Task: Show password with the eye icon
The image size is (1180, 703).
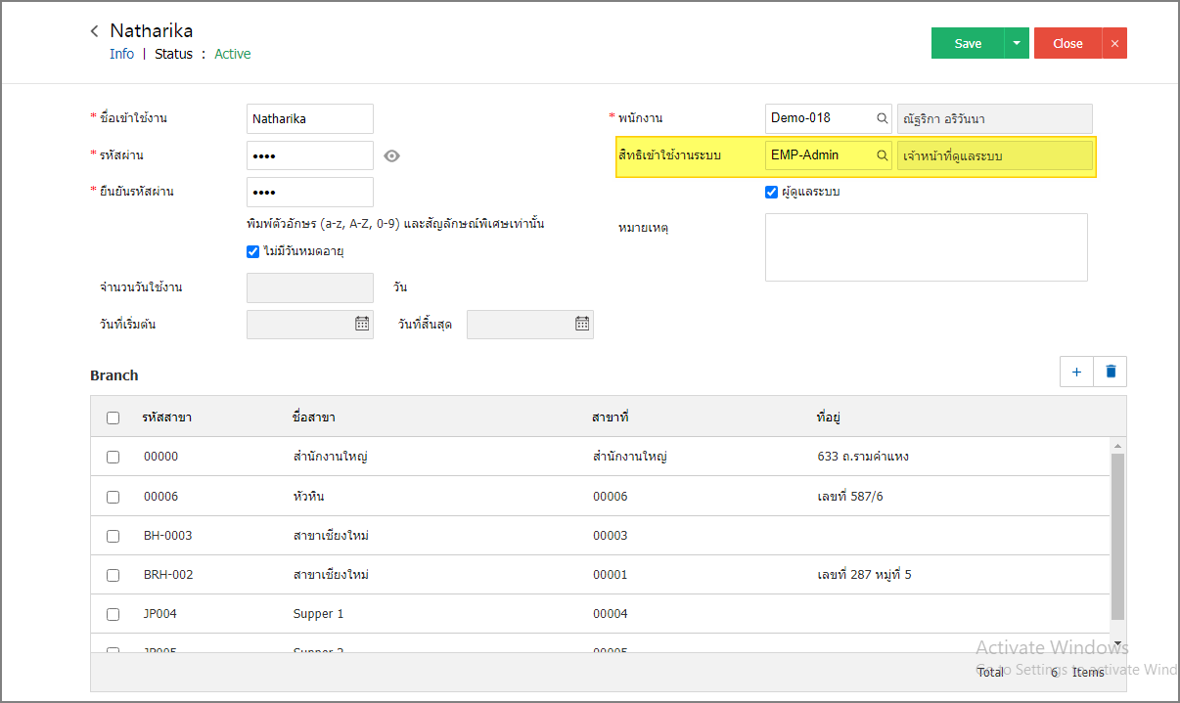Action: pyautogui.click(x=391, y=155)
